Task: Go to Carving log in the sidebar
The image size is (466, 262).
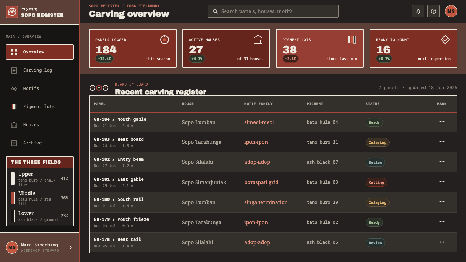Action: pos(40,70)
